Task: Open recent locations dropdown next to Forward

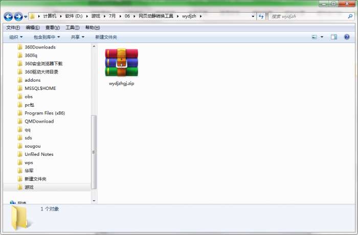Action: 26,17
